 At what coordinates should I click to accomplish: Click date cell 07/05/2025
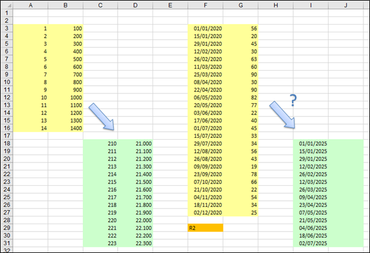click(311, 212)
